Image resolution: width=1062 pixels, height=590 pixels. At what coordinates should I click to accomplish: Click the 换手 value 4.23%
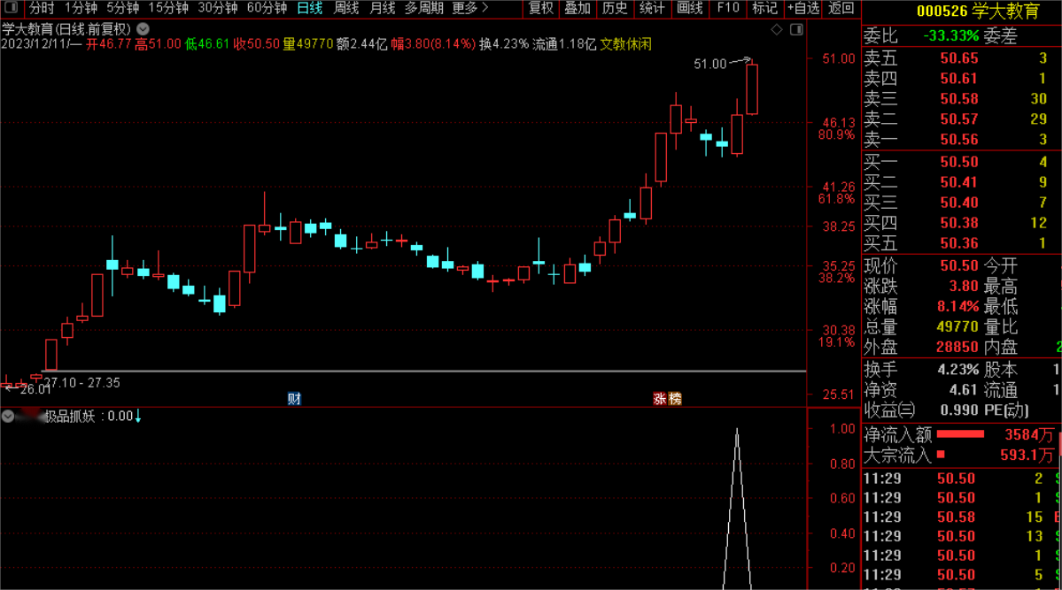click(957, 370)
